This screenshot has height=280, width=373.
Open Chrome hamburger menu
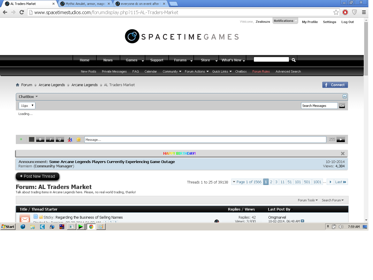pyautogui.click(x=364, y=12)
